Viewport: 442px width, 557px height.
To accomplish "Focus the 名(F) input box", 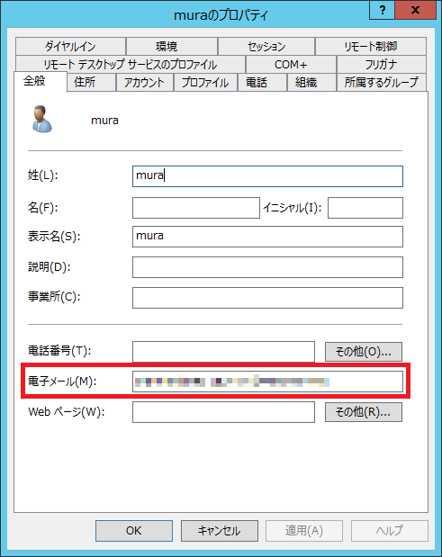I will click(196, 208).
